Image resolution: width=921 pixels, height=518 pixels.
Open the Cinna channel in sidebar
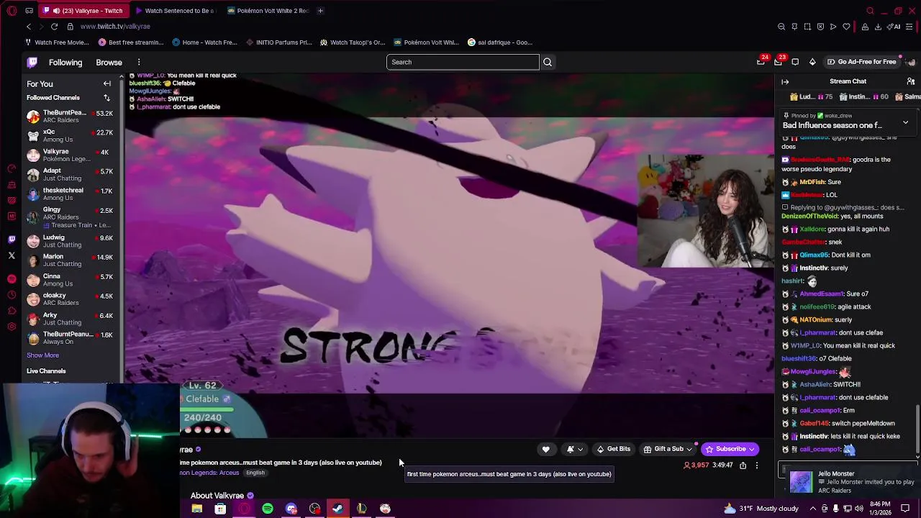coord(70,280)
